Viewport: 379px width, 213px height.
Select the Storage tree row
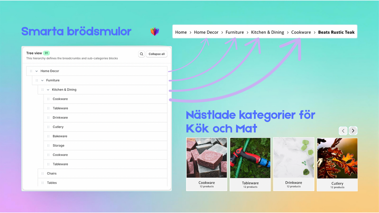coord(105,146)
